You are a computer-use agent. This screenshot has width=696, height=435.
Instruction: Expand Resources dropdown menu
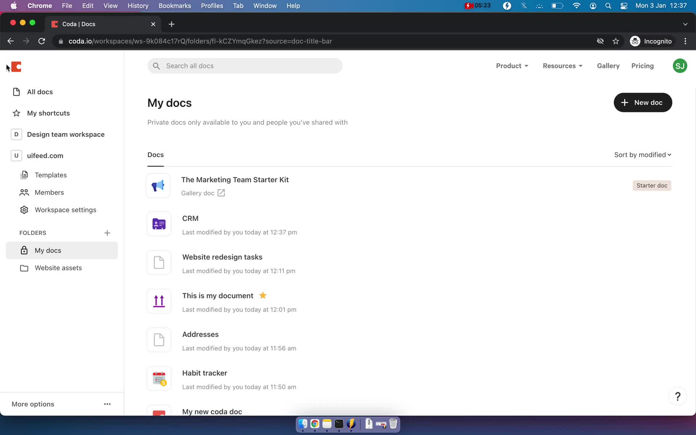click(x=562, y=66)
